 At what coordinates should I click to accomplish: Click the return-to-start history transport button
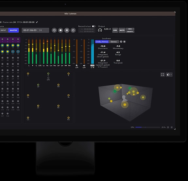(54, 30)
